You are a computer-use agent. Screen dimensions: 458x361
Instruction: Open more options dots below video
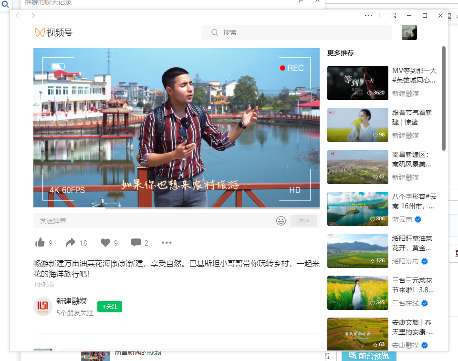tap(167, 243)
